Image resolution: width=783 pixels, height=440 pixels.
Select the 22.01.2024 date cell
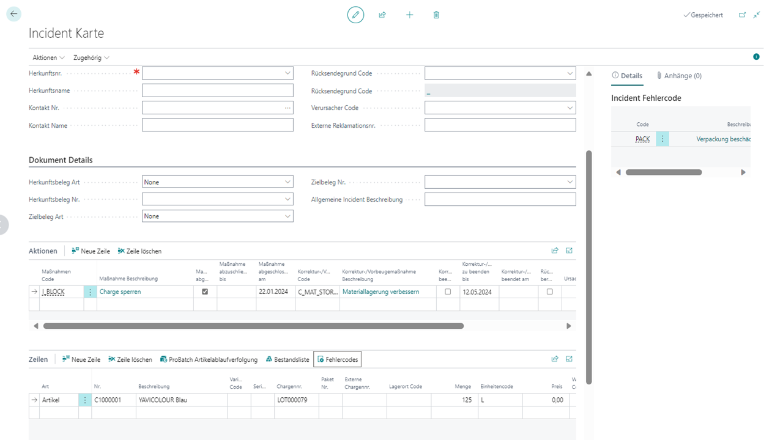click(x=275, y=292)
